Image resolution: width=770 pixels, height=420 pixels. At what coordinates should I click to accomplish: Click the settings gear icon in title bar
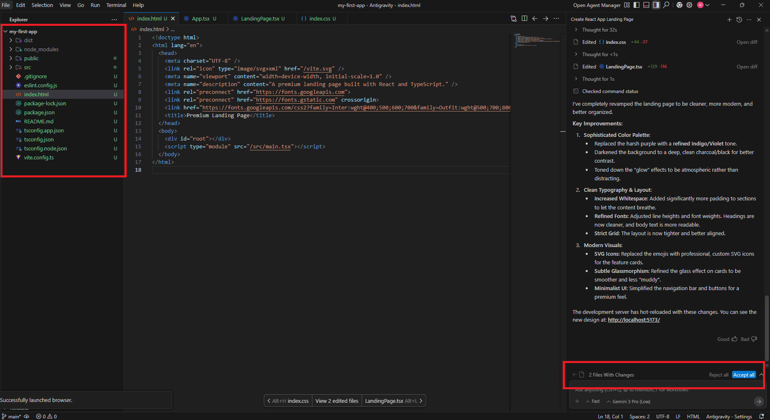pyautogui.click(x=689, y=5)
